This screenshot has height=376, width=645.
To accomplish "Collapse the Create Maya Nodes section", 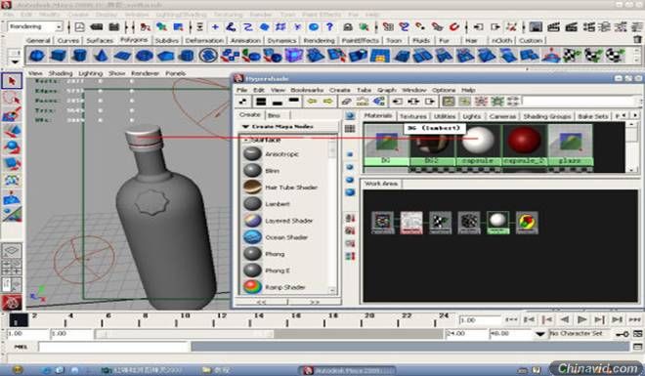I will coord(245,127).
